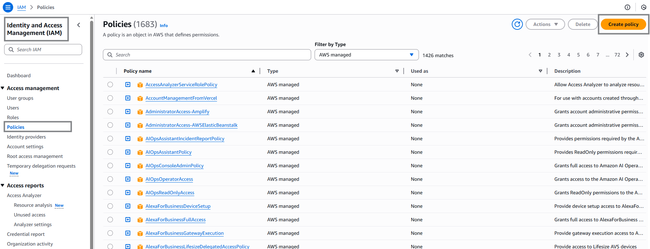The image size is (650, 249).
Task: Open the hamburger navigation menu
Action: click(x=8, y=7)
